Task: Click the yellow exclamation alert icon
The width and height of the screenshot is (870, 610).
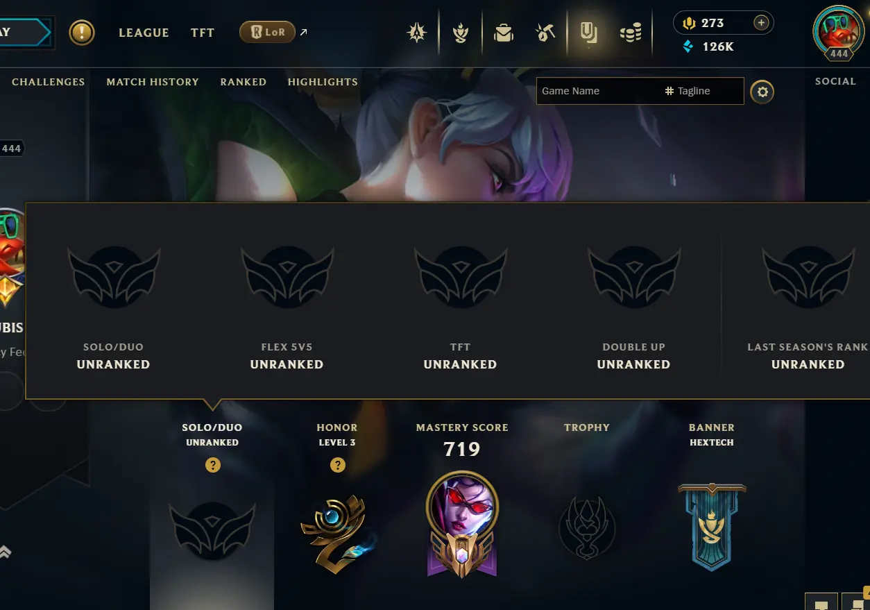Action: tap(82, 32)
